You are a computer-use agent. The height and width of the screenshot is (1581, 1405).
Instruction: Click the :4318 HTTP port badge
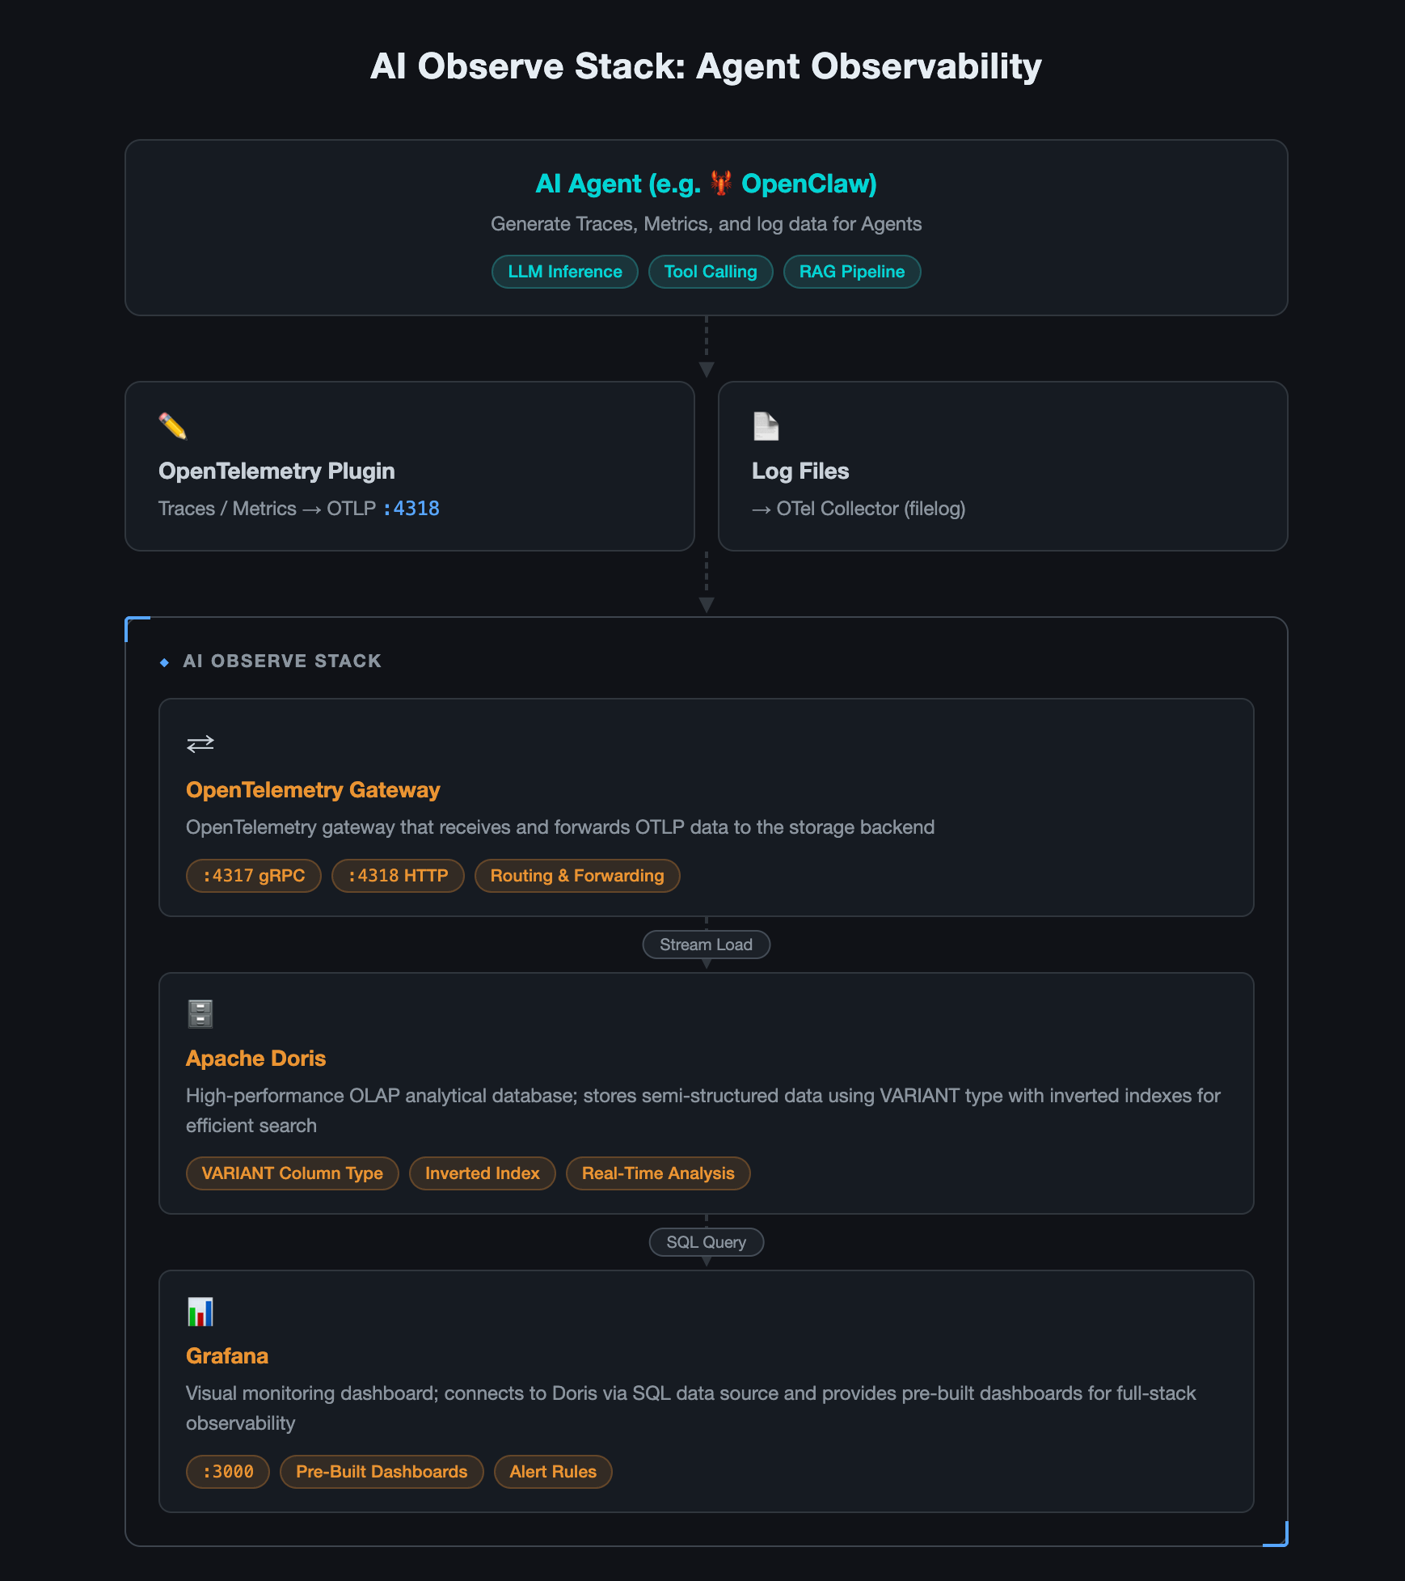[x=398, y=876]
